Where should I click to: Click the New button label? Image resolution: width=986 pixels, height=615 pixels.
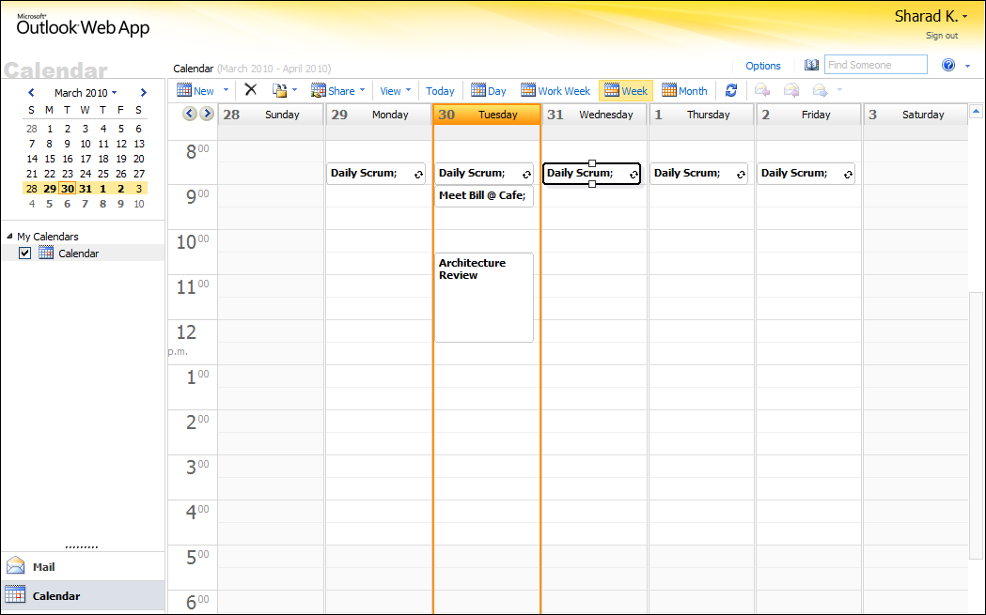coord(204,91)
